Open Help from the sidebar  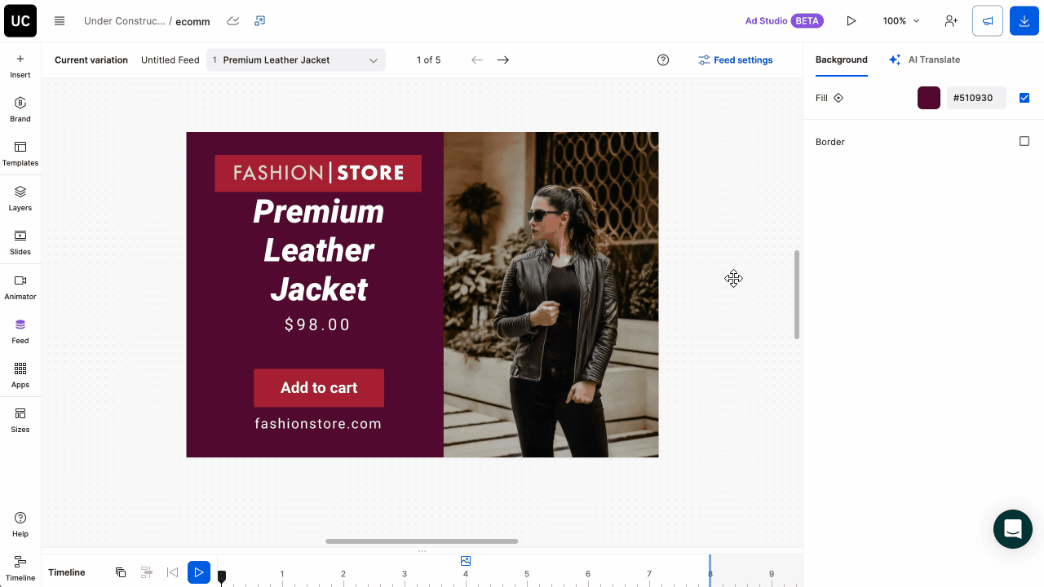pyautogui.click(x=20, y=524)
